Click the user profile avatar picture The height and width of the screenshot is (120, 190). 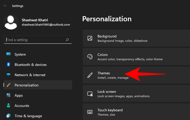coord(11,22)
